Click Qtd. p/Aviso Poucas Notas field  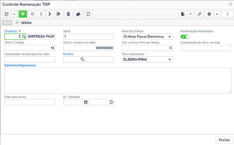147,48
